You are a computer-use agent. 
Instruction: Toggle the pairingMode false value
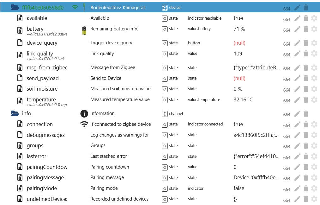tap(239, 188)
